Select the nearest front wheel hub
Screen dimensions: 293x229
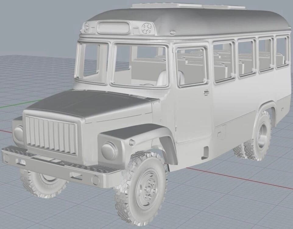(x=148, y=189)
